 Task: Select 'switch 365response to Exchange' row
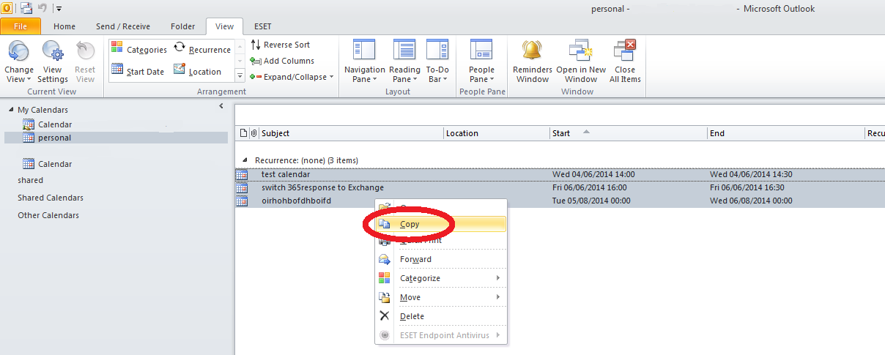coord(560,187)
